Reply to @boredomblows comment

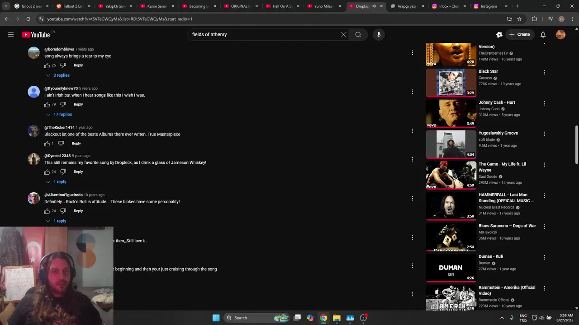tap(78, 65)
